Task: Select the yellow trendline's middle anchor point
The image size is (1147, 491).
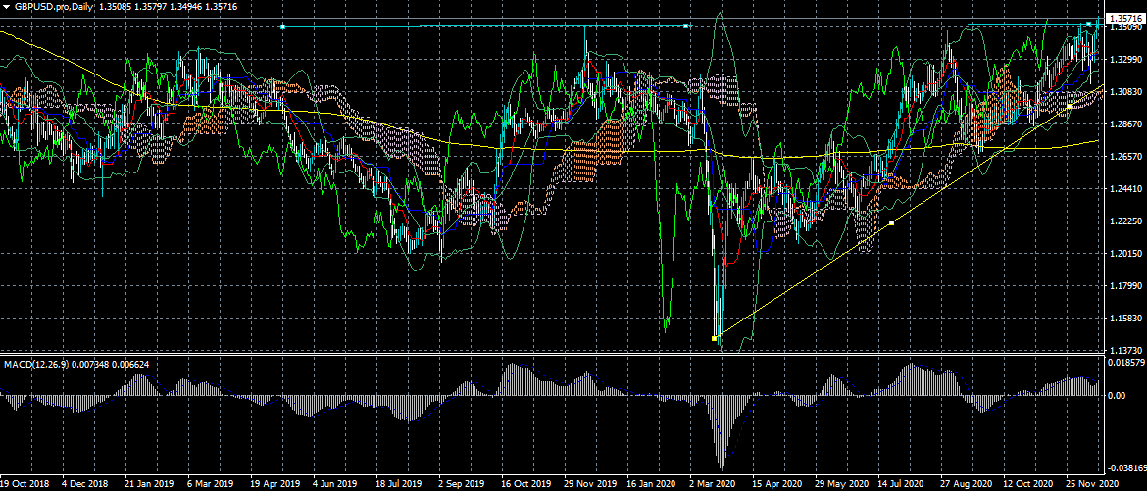Action: (x=891, y=223)
